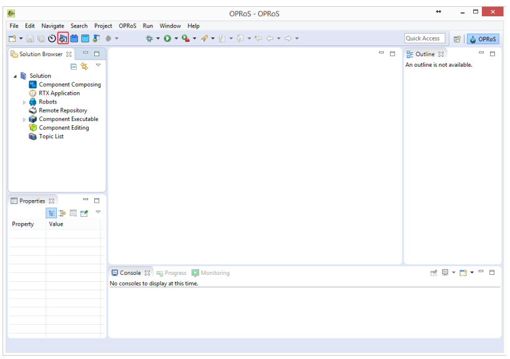Click the Save toolbar icon

tap(30, 39)
